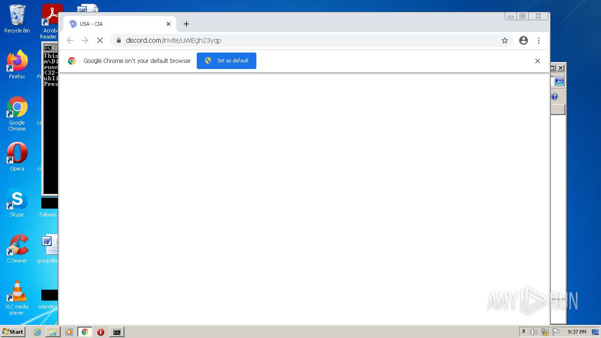The height and width of the screenshot is (338, 601).
Task: Open Acrobat Reader desktop shortcut
Action: [50, 21]
